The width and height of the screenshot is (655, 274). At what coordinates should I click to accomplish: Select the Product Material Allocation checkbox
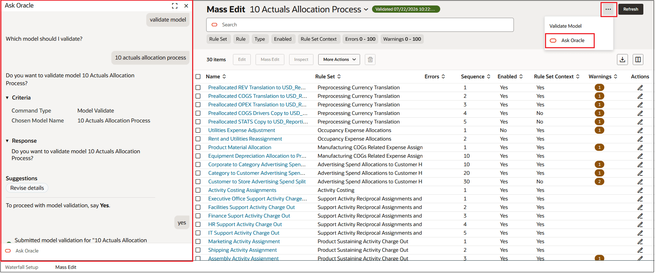tap(198, 147)
